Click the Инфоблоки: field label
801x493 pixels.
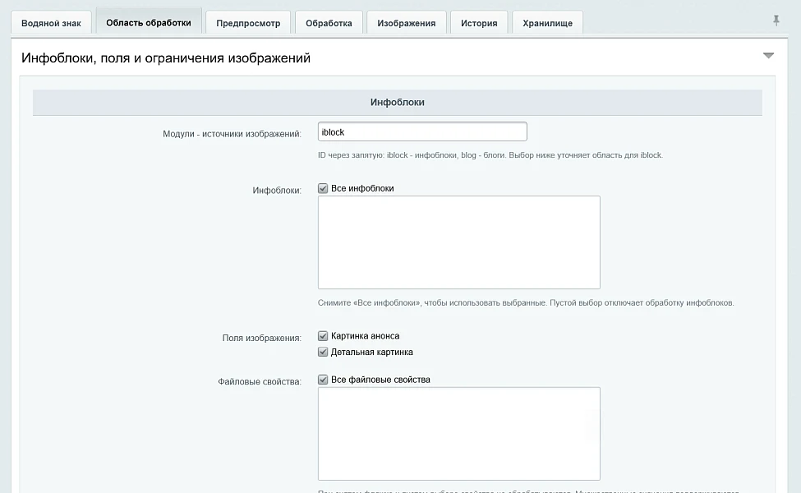pyautogui.click(x=277, y=191)
